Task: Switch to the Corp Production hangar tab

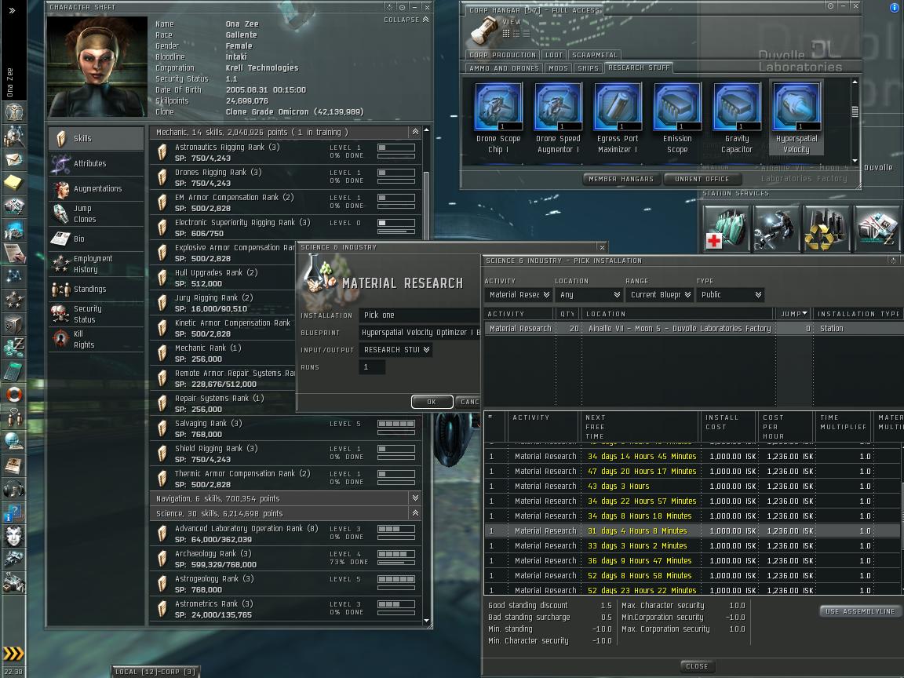Action: 503,55
